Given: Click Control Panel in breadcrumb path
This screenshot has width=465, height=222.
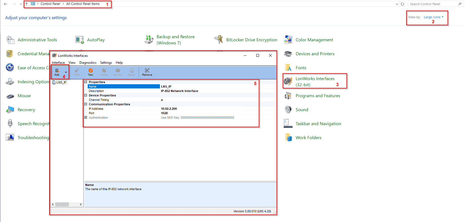Looking at the screenshot, I should (x=50, y=4).
